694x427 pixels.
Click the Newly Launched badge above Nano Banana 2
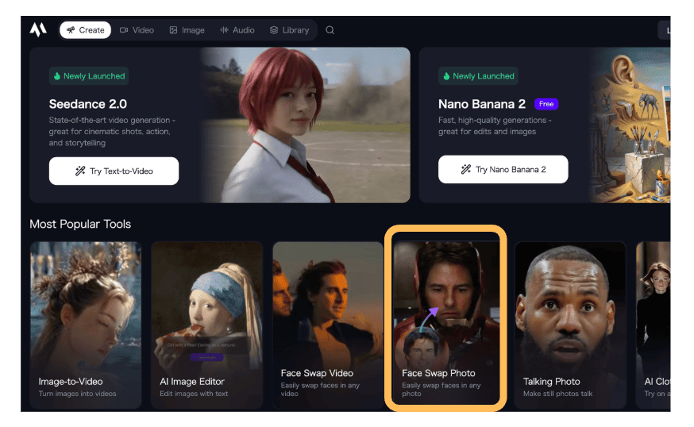tap(477, 76)
